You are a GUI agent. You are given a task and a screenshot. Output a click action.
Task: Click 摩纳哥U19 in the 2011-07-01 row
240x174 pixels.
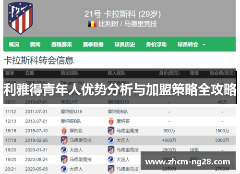pyautogui.click(x=72, y=112)
